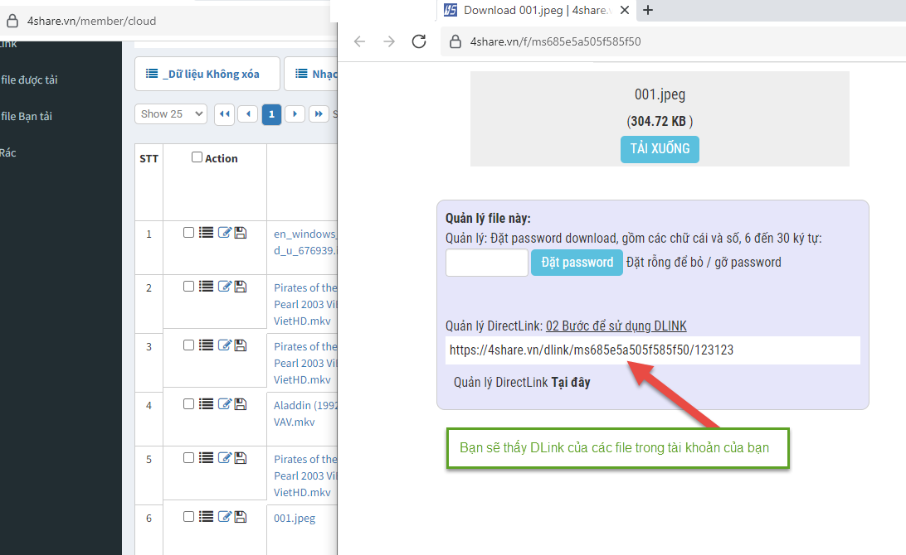906x555 pixels.
Task: Open a new browser tab
Action: (648, 10)
